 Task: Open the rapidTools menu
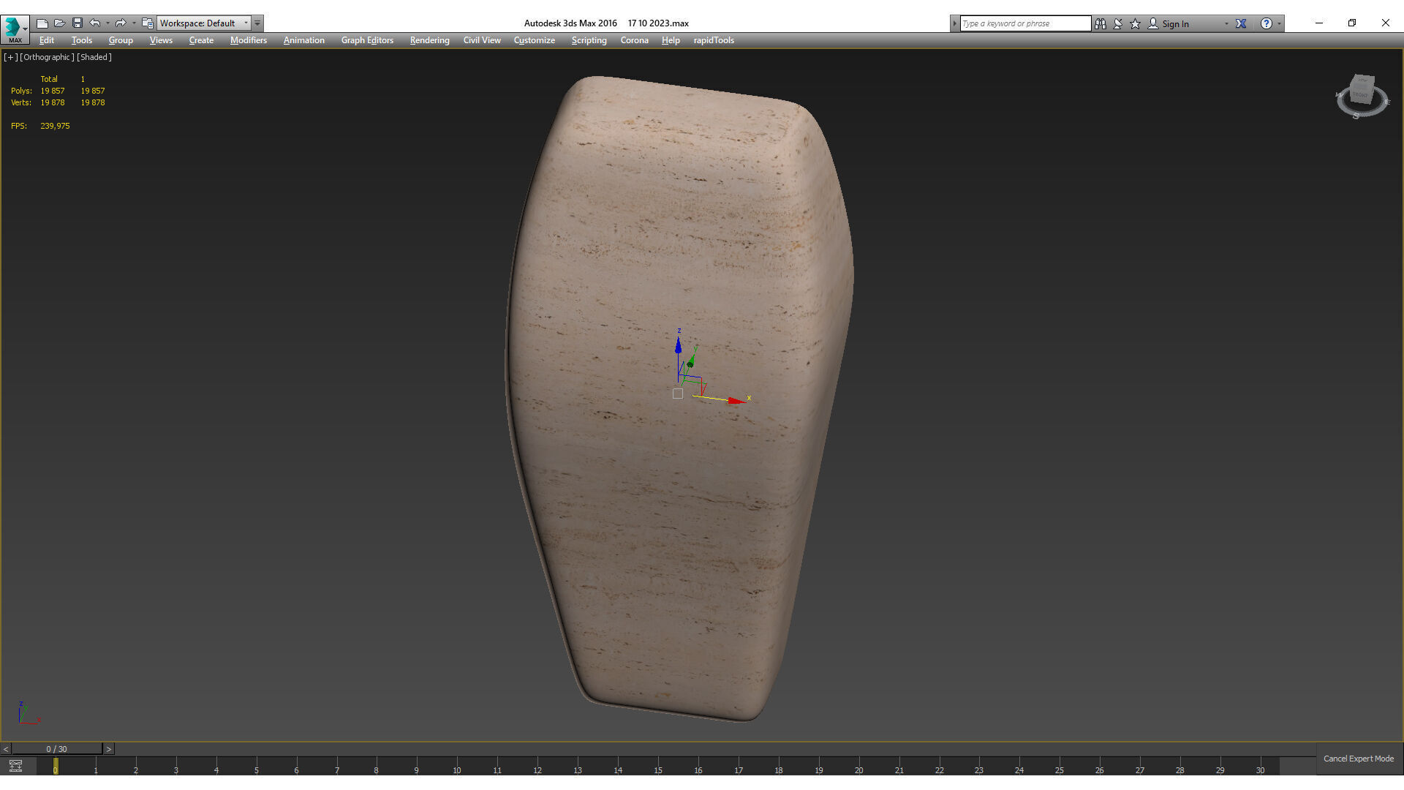(714, 40)
